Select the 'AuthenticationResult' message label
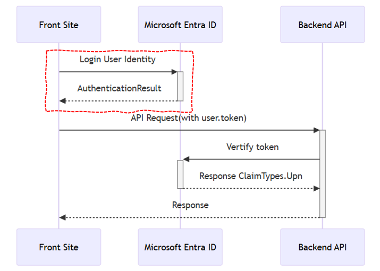This screenshot has width=380, height=271. click(119, 88)
